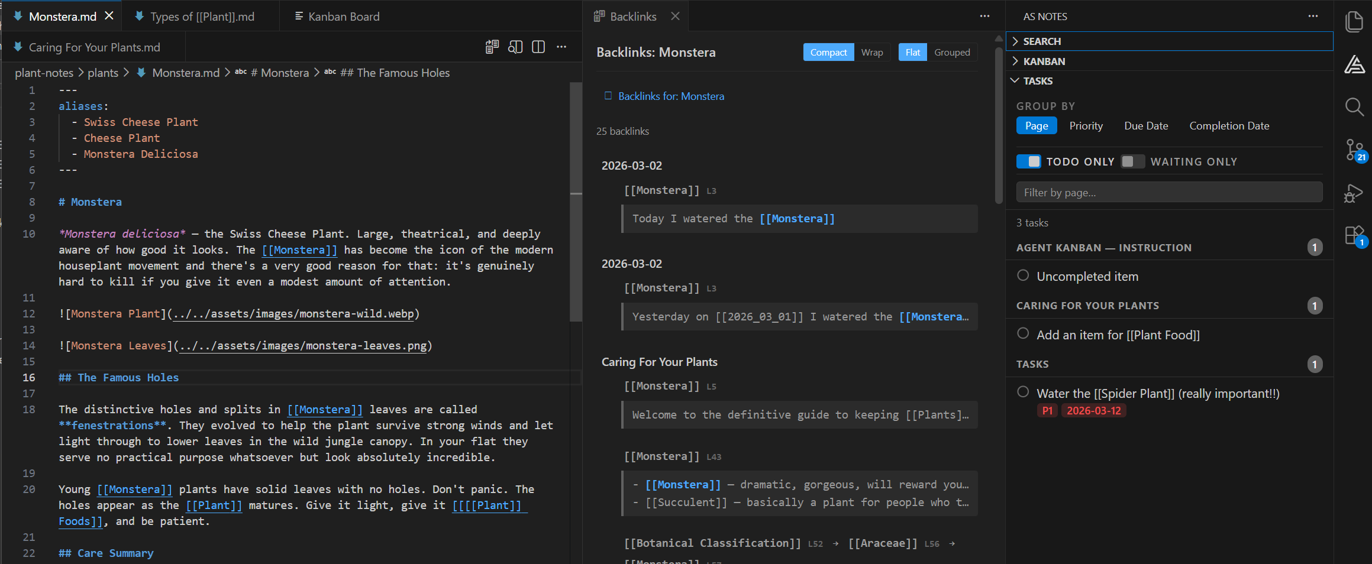
Task: Select Grouped view in Backlinks panel
Action: [x=951, y=52]
